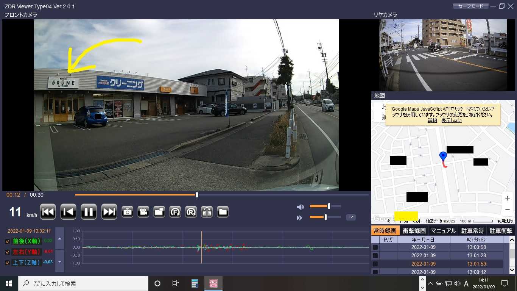Pause the dashcam video playback
The height and width of the screenshot is (291, 517).
click(x=89, y=212)
